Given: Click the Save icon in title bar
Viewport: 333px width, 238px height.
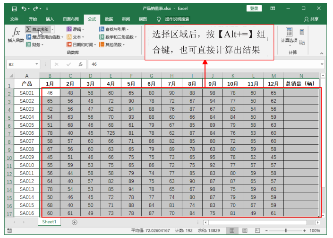Looking at the screenshot, I should [14, 9].
